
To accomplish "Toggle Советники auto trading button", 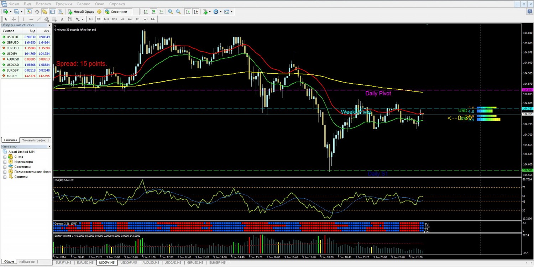I will 118,12.
